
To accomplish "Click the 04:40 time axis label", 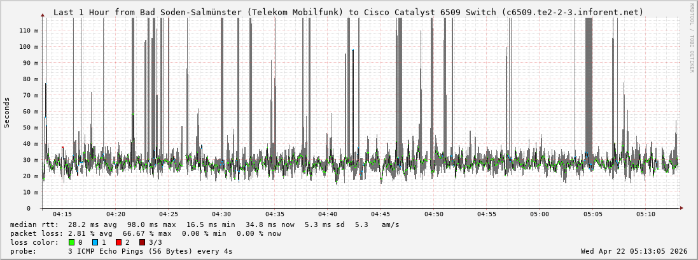I will click(x=327, y=214).
